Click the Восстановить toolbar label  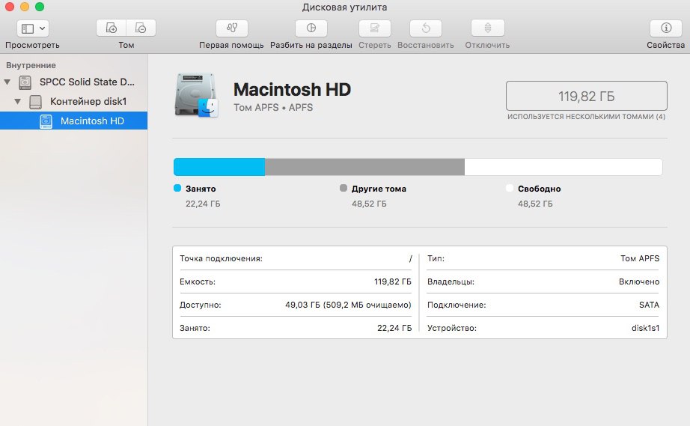[x=426, y=45]
